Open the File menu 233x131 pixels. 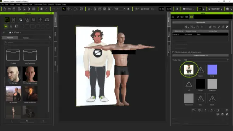click(x=2, y=4)
